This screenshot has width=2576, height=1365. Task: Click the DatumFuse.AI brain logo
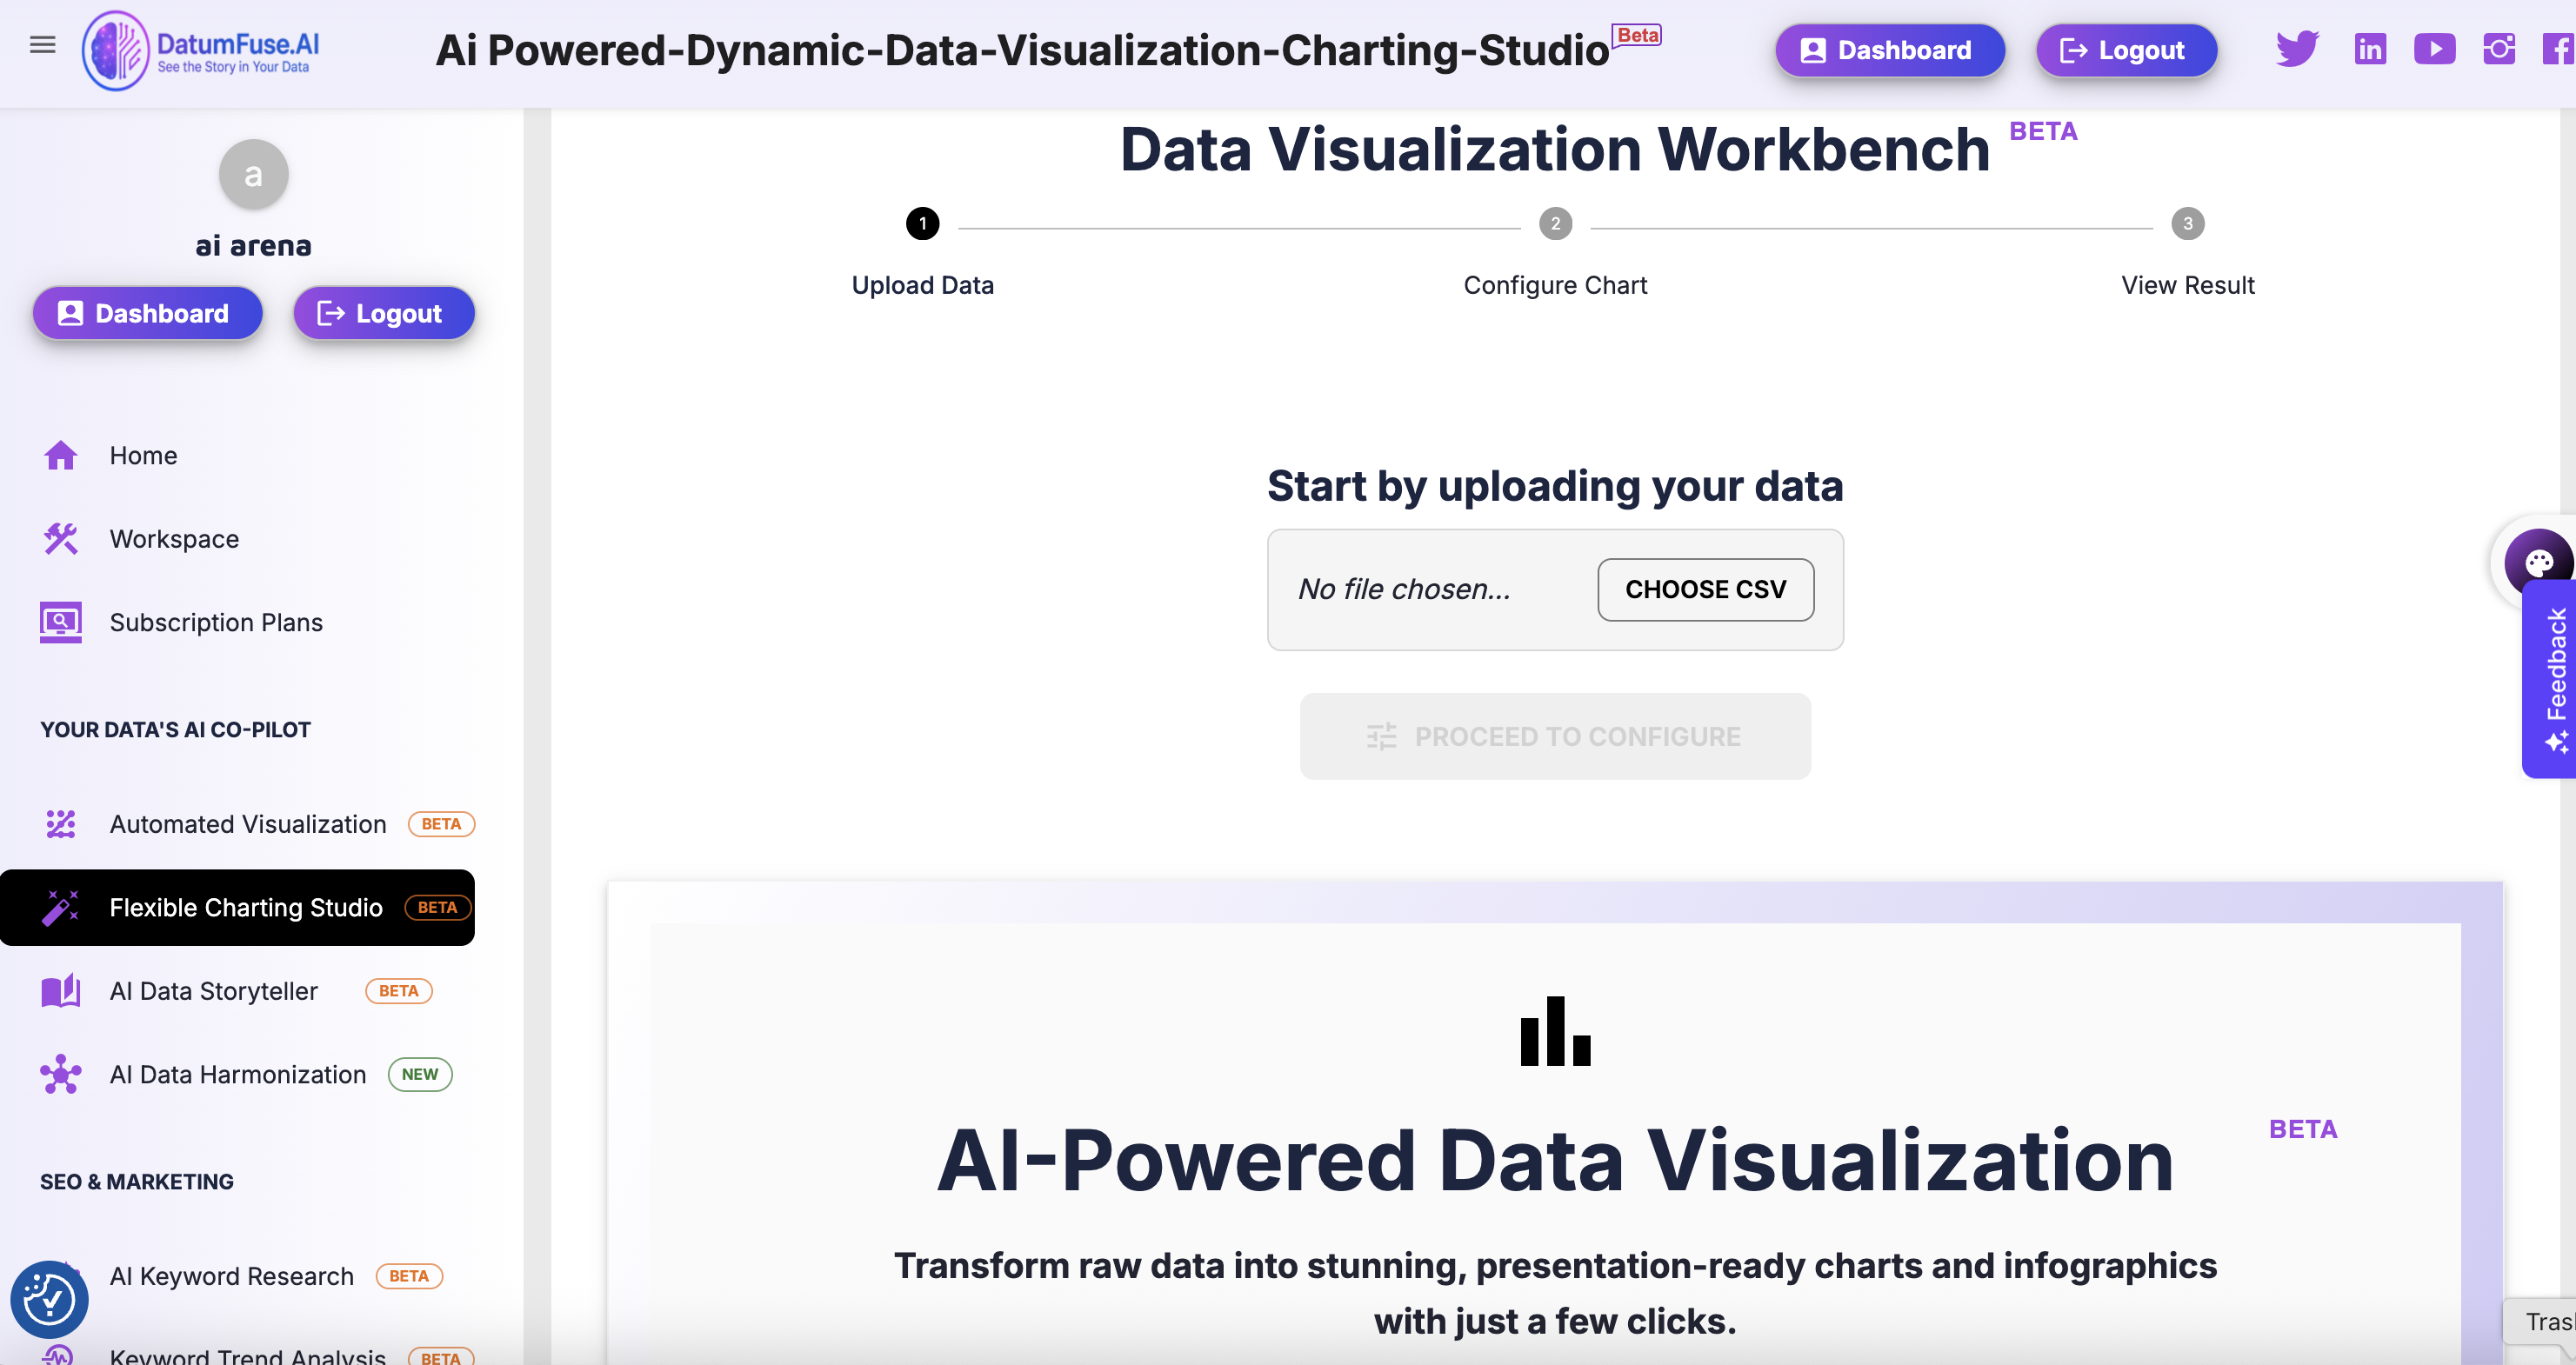coord(116,51)
